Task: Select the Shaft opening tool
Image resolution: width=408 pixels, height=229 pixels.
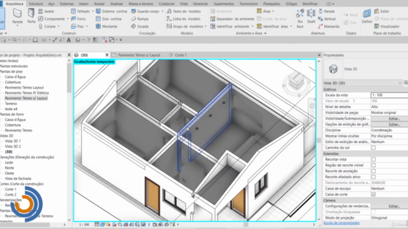Action: [x=311, y=16]
